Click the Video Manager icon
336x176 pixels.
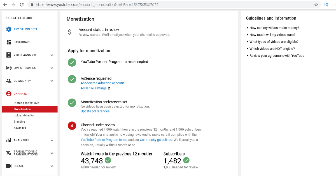9,55
